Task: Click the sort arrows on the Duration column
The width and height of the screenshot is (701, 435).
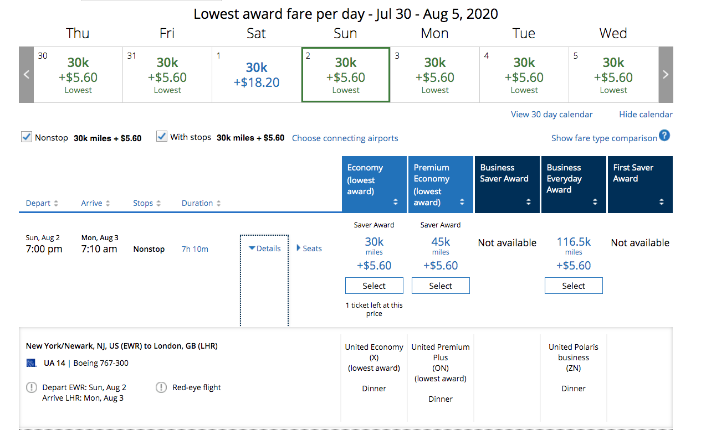Action: [x=218, y=203]
